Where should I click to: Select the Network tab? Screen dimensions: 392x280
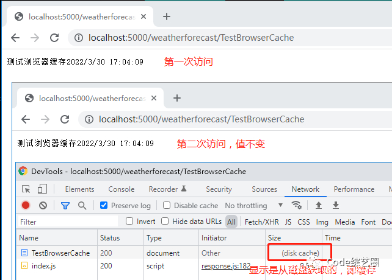tap(305, 189)
